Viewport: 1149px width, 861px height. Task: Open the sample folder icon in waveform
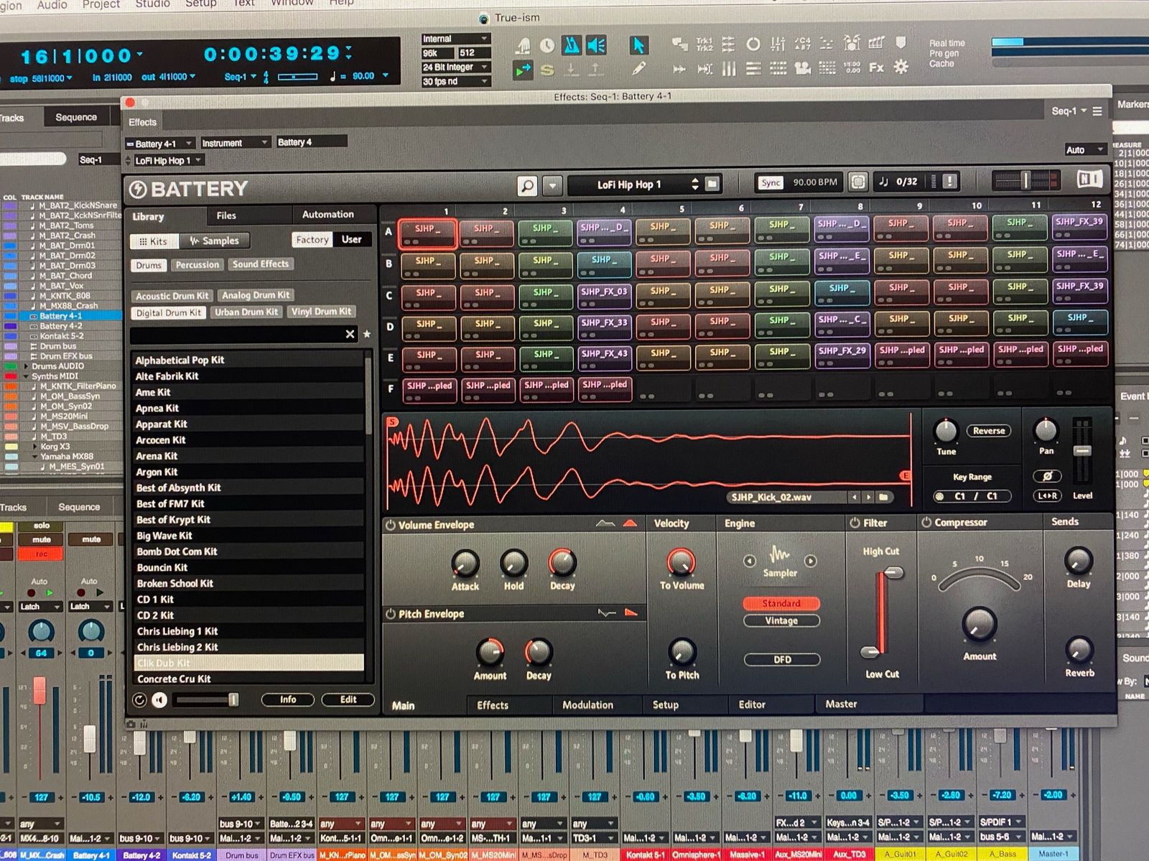pos(883,497)
